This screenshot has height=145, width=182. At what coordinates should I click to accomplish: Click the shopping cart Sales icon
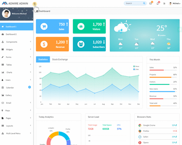coord(44,26)
